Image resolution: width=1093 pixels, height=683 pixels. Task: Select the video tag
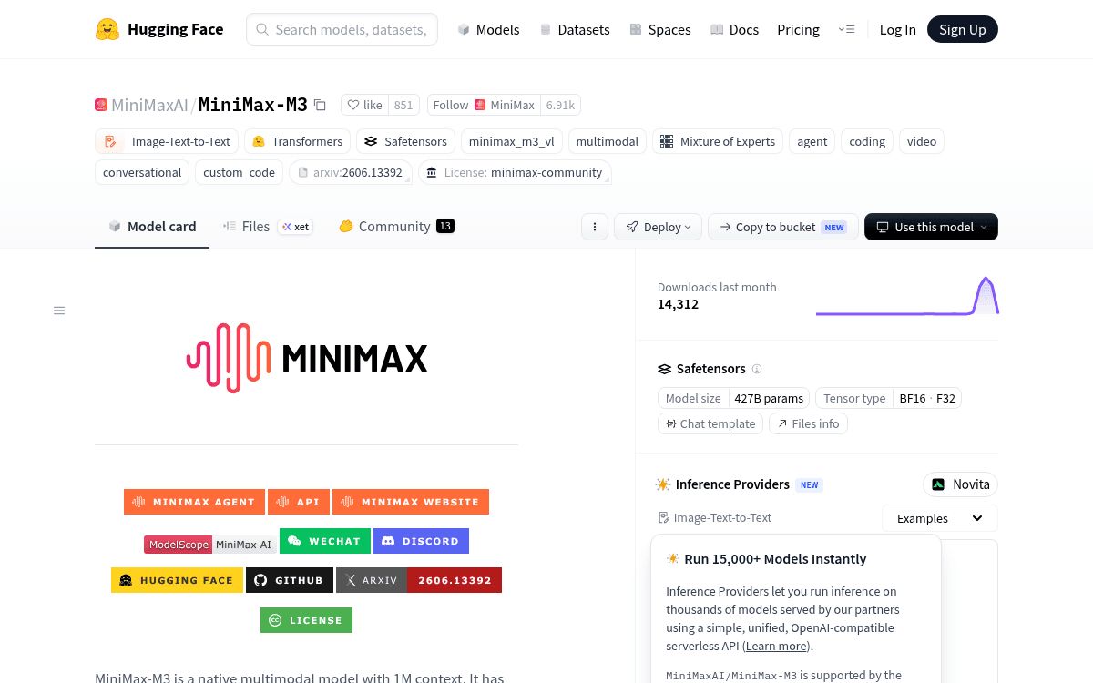(x=922, y=141)
